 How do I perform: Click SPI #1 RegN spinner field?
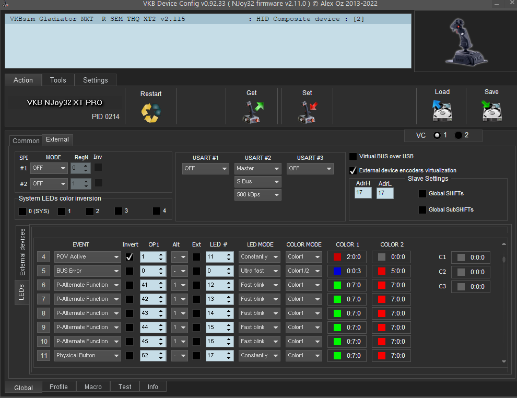click(x=81, y=168)
